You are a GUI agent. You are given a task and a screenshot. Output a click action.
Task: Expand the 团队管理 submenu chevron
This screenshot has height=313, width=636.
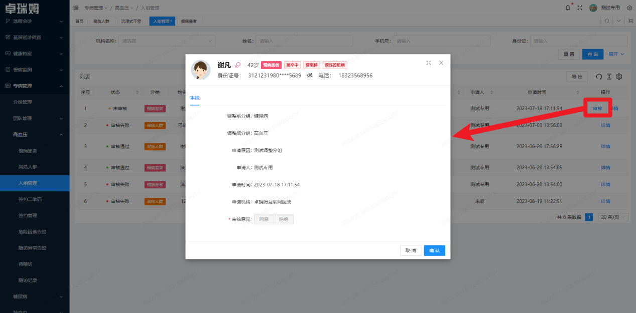coord(61,118)
